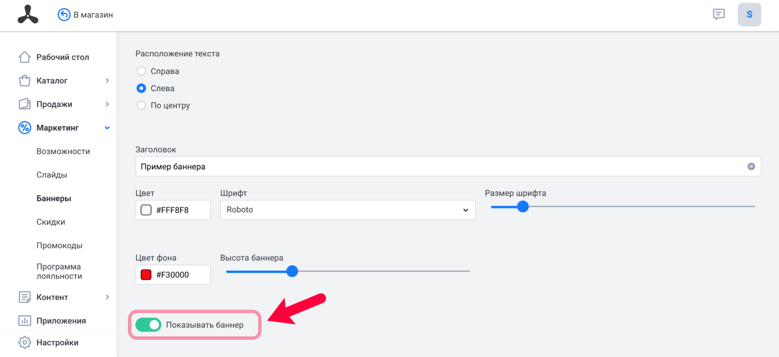The width and height of the screenshot is (779, 357).
Task: Open the Слайды menu item
Action: click(52, 175)
